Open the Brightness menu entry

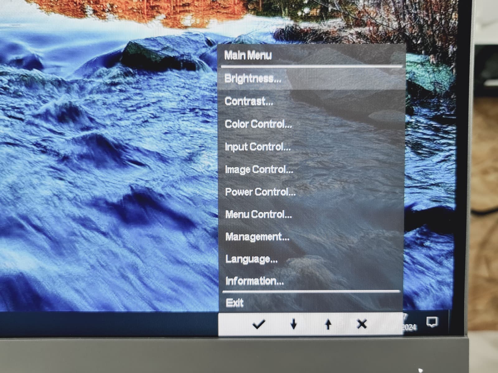click(x=311, y=79)
